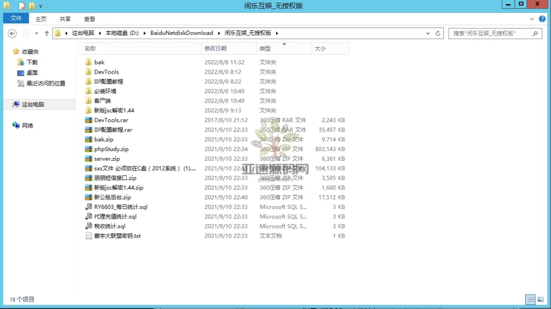Select the 新公版后台.zip archive icon
Viewport: 551px width, 309px height.
pyautogui.click(x=89, y=197)
